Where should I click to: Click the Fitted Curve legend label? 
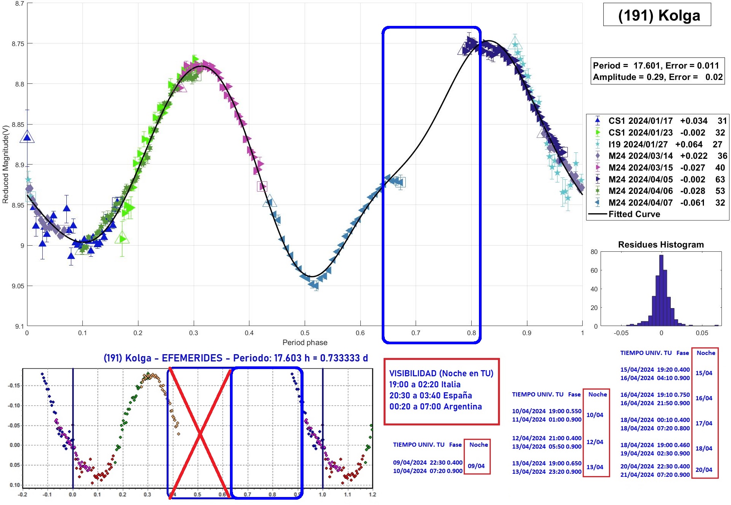pos(634,214)
